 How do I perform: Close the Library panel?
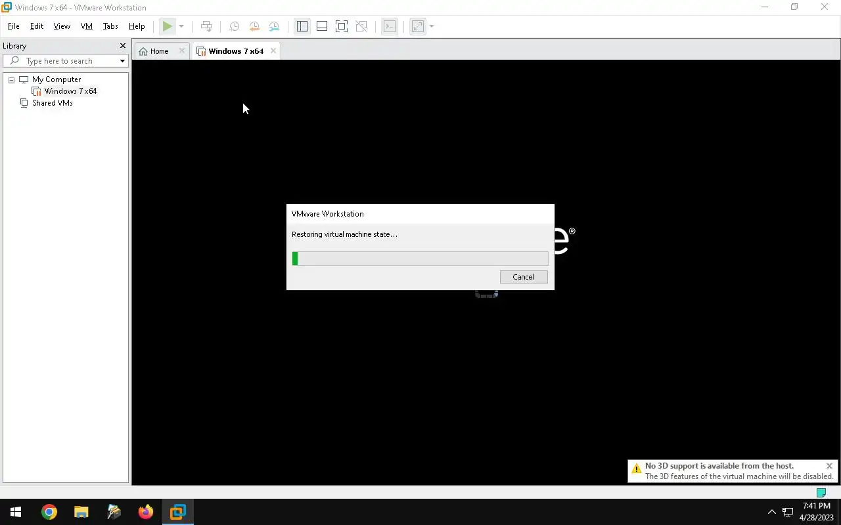(122, 45)
